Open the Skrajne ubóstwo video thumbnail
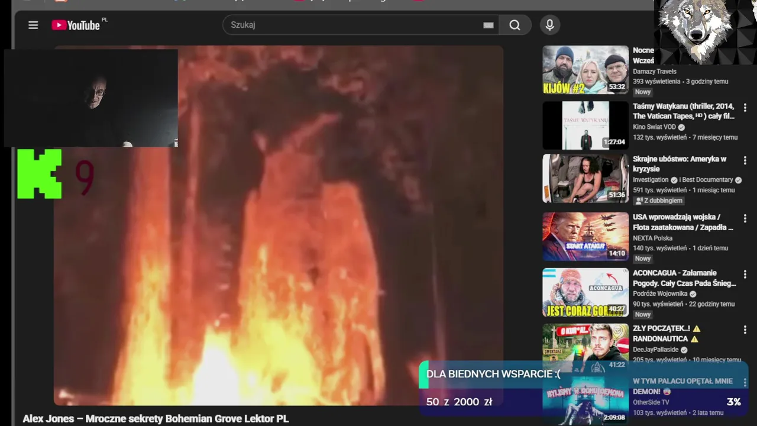This screenshot has width=757, height=426. click(585, 178)
